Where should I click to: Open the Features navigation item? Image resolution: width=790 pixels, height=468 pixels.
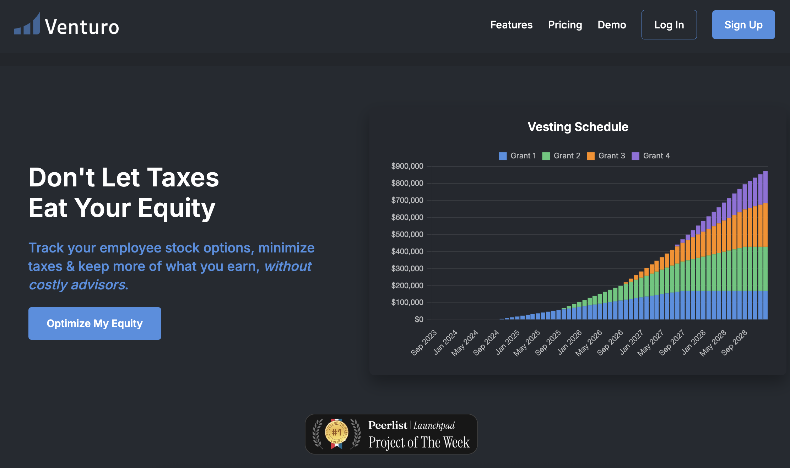[511, 25]
